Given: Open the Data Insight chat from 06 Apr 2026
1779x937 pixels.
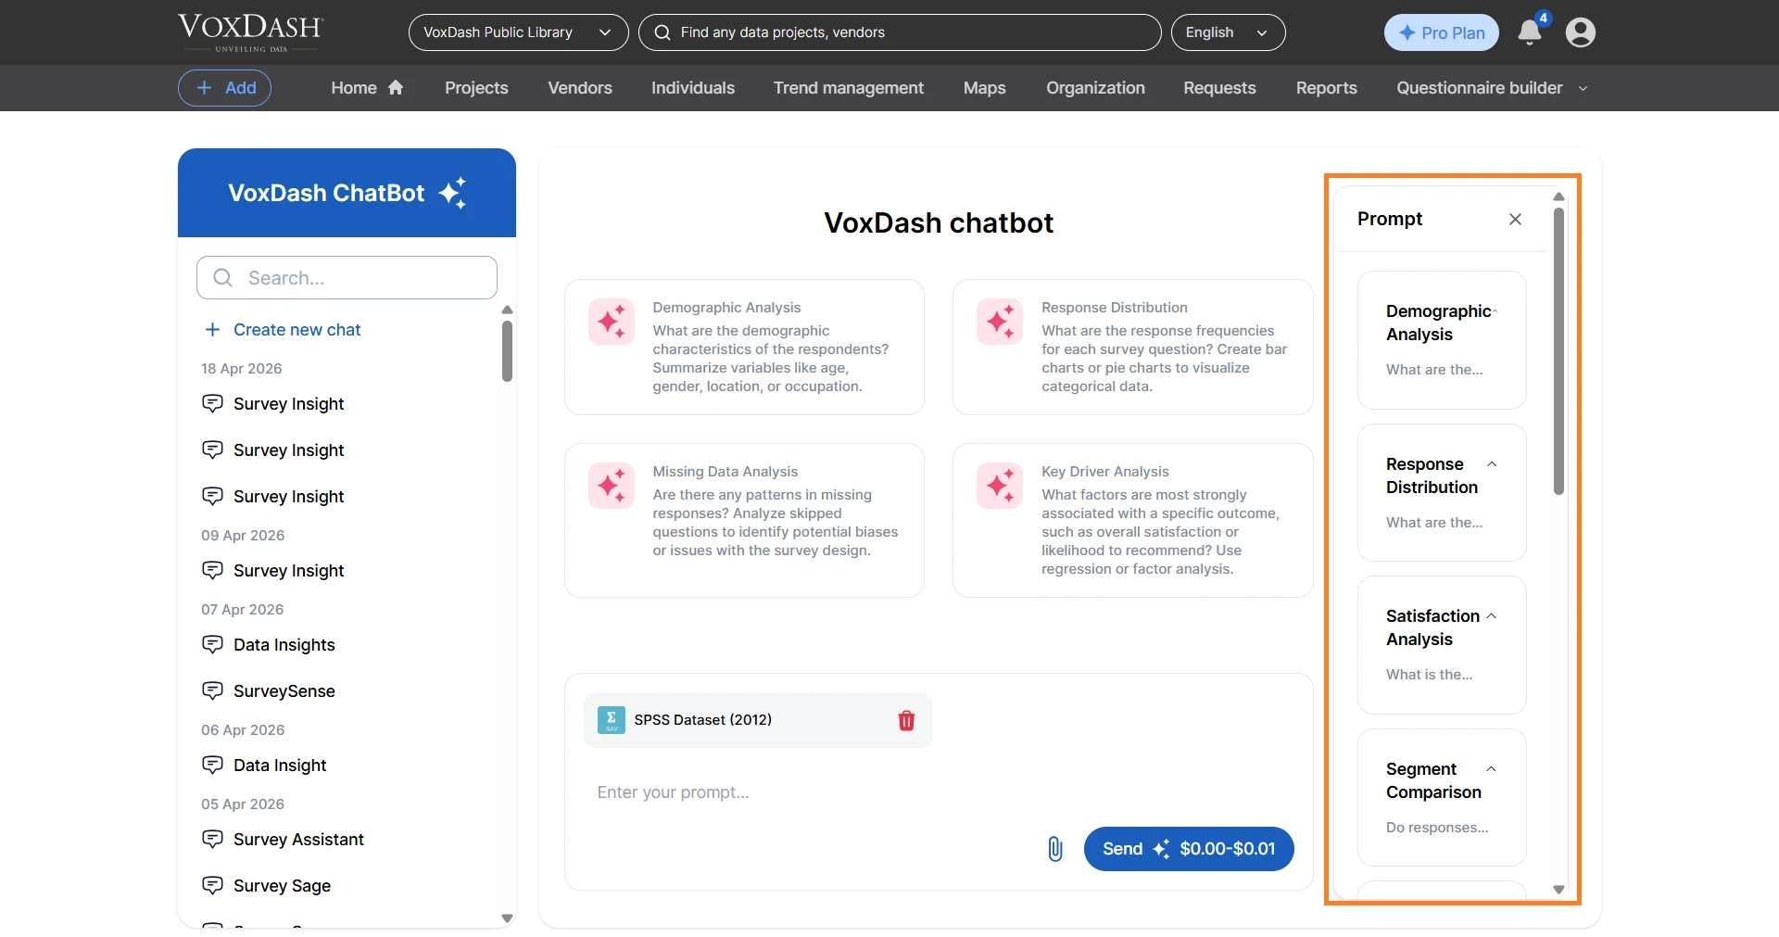Looking at the screenshot, I should 280,766.
